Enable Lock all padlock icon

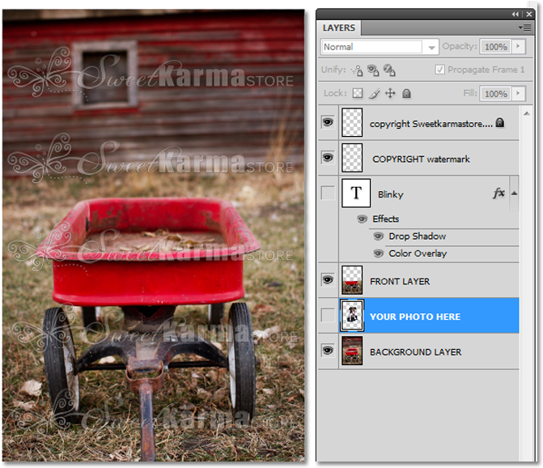(x=406, y=93)
